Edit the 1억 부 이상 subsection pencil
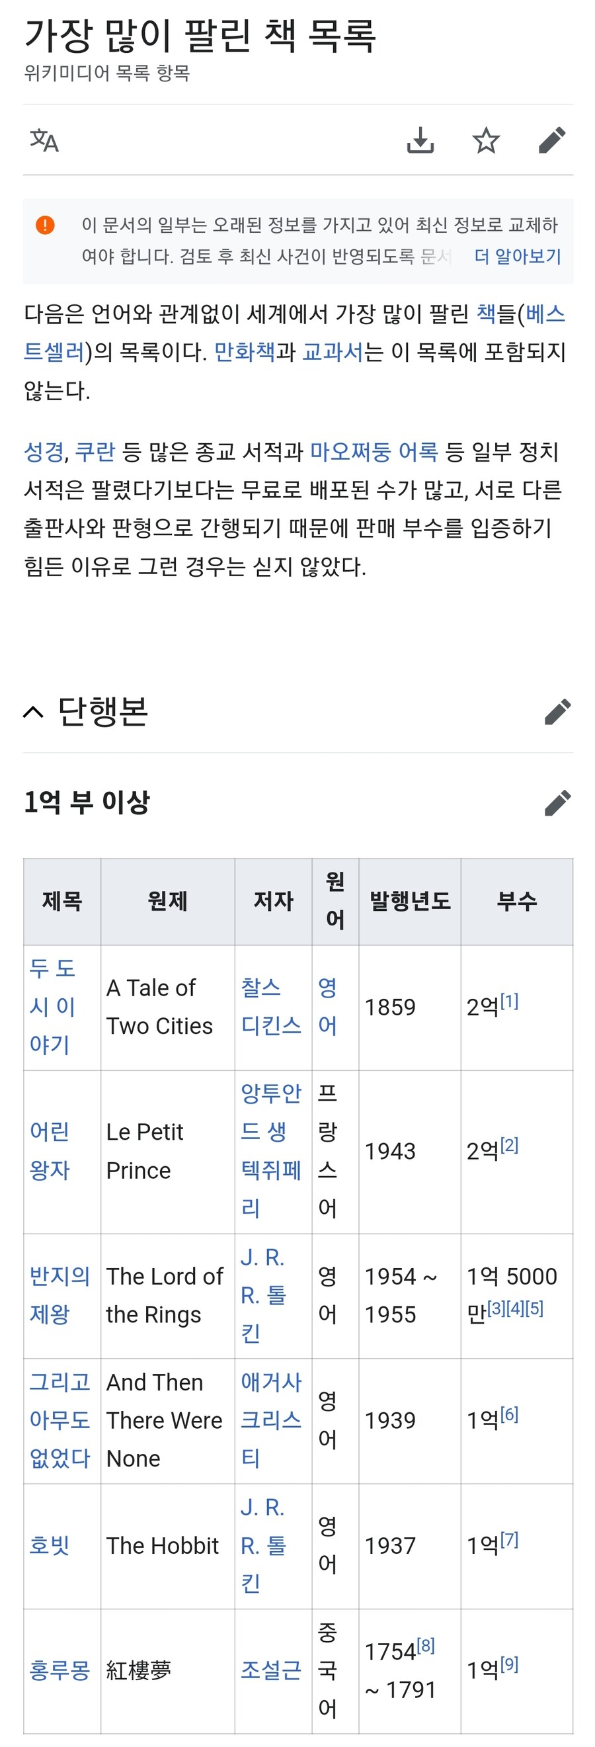 pos(557,803)
